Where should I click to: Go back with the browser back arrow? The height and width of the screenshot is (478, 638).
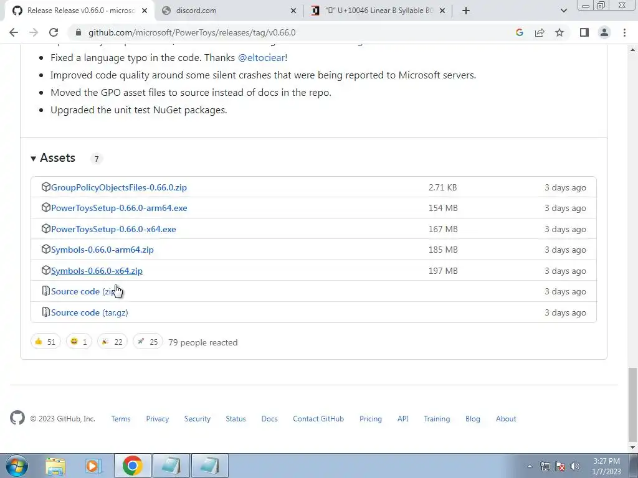(x=14, y=32)
